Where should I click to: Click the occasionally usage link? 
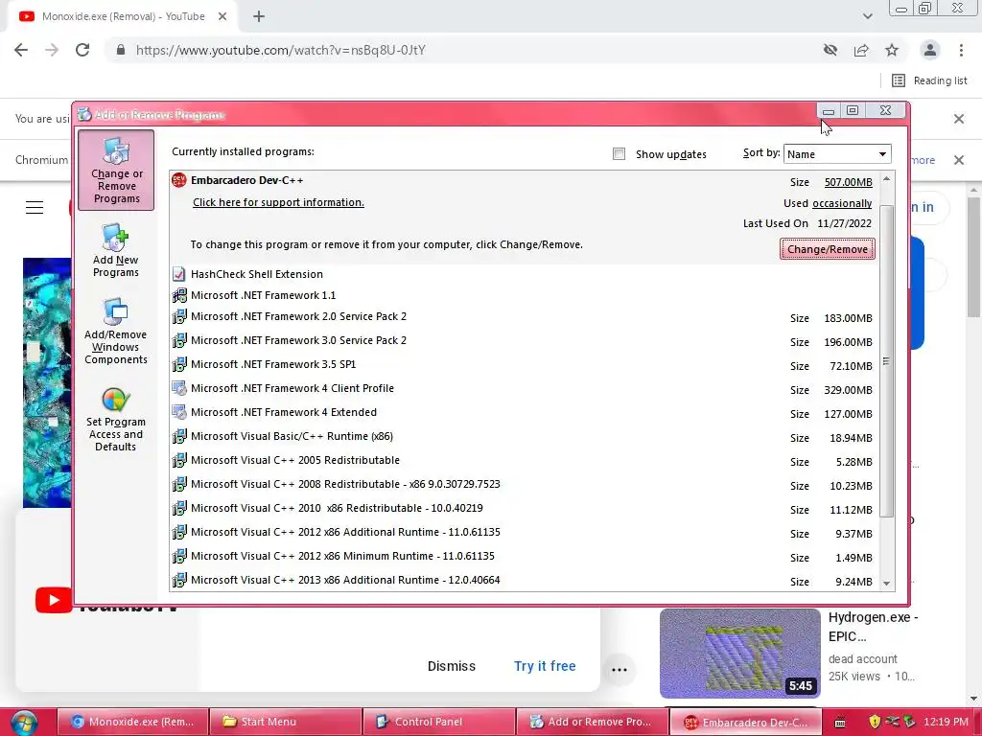click(x=842, y=203)
